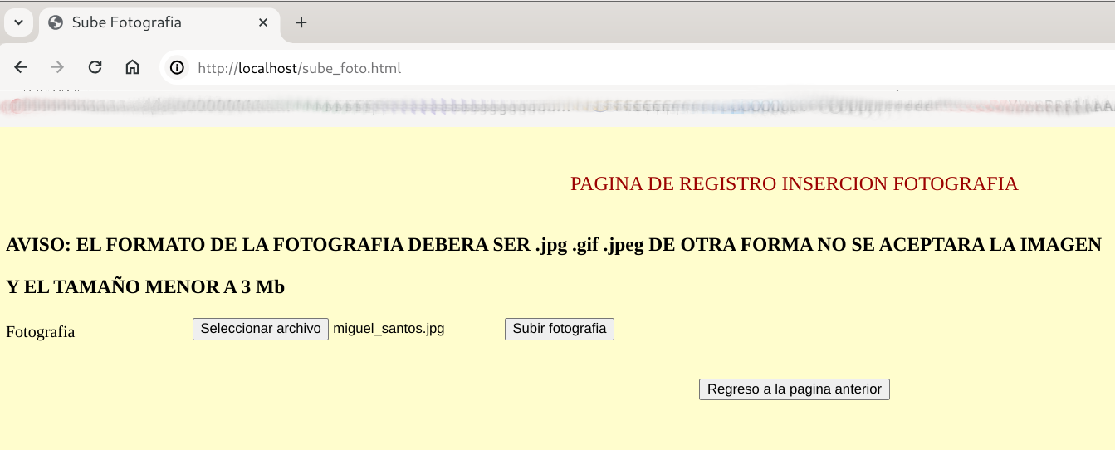Click the forward navigation arrow
The height and width of the screenshot is (450, 1115).
point(57,68)
